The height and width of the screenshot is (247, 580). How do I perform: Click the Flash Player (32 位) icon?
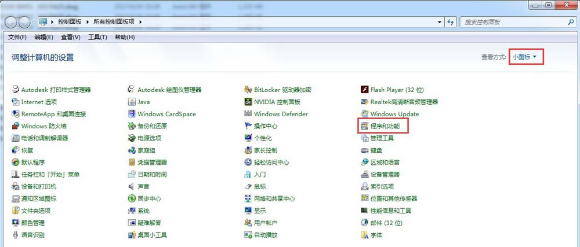(364, 90)
